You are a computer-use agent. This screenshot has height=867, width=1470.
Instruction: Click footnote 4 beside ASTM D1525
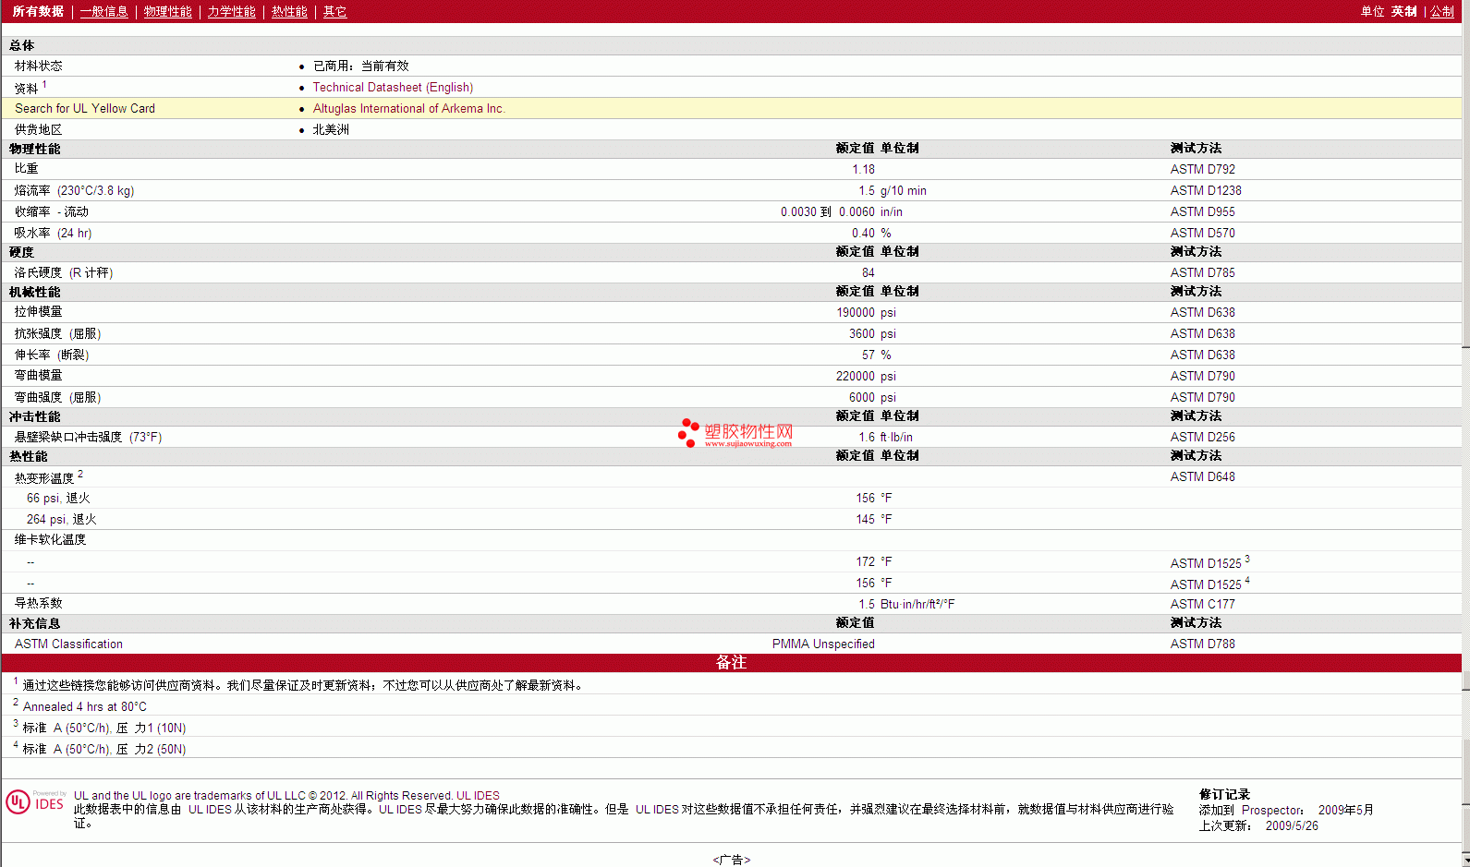coord(1247,580)
